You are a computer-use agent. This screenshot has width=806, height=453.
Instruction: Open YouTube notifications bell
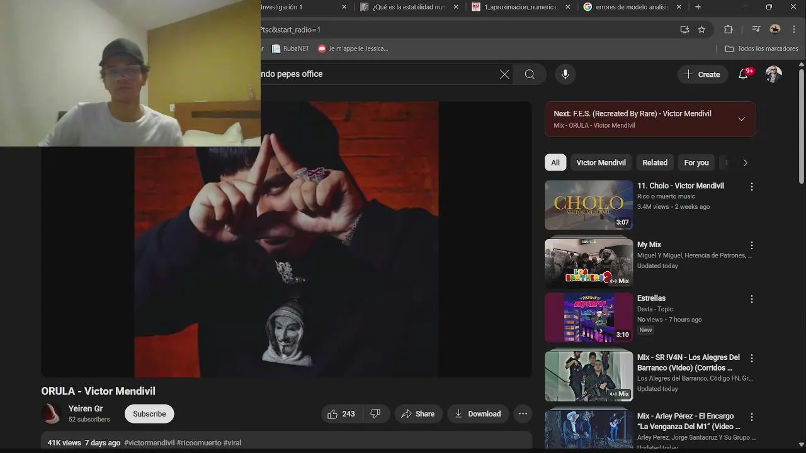tap(743, 74)
